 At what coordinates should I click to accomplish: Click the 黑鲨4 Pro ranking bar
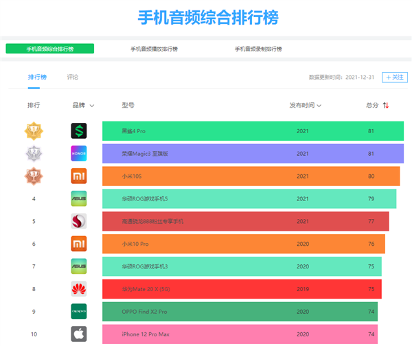253,131
